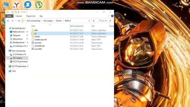Open This PC desktop icon
This screenshot has height=107, width=190.
click(x=6, y=5)
